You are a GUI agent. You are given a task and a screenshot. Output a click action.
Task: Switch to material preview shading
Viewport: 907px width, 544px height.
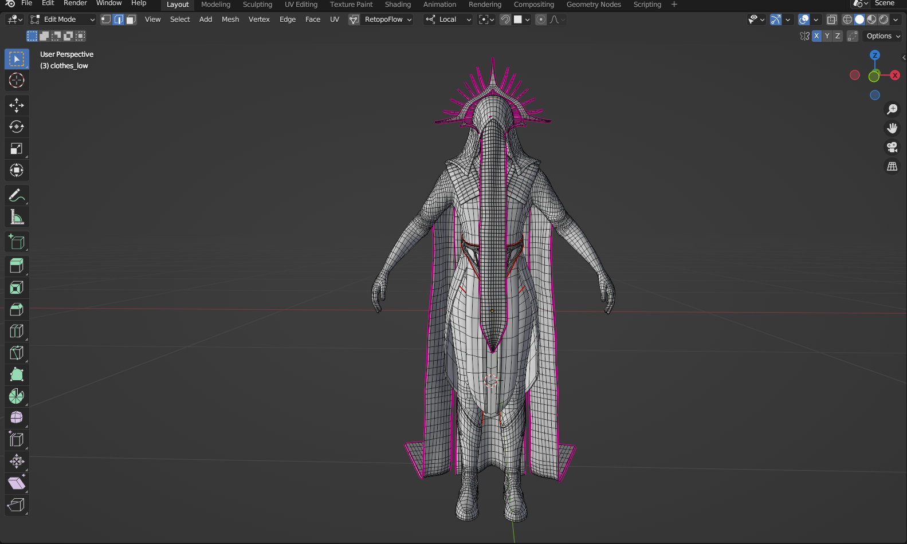(871, 19)
